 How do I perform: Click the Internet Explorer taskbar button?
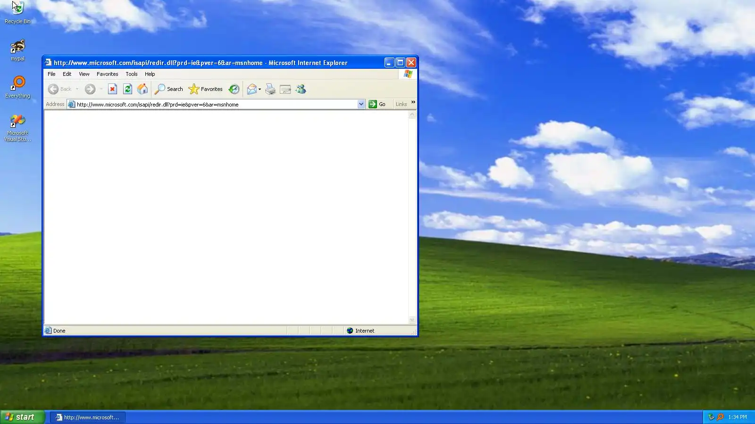click(x=88, y=417)
